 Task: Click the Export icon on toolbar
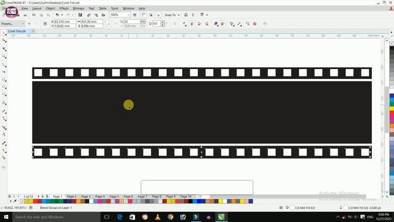click(96, 15)
